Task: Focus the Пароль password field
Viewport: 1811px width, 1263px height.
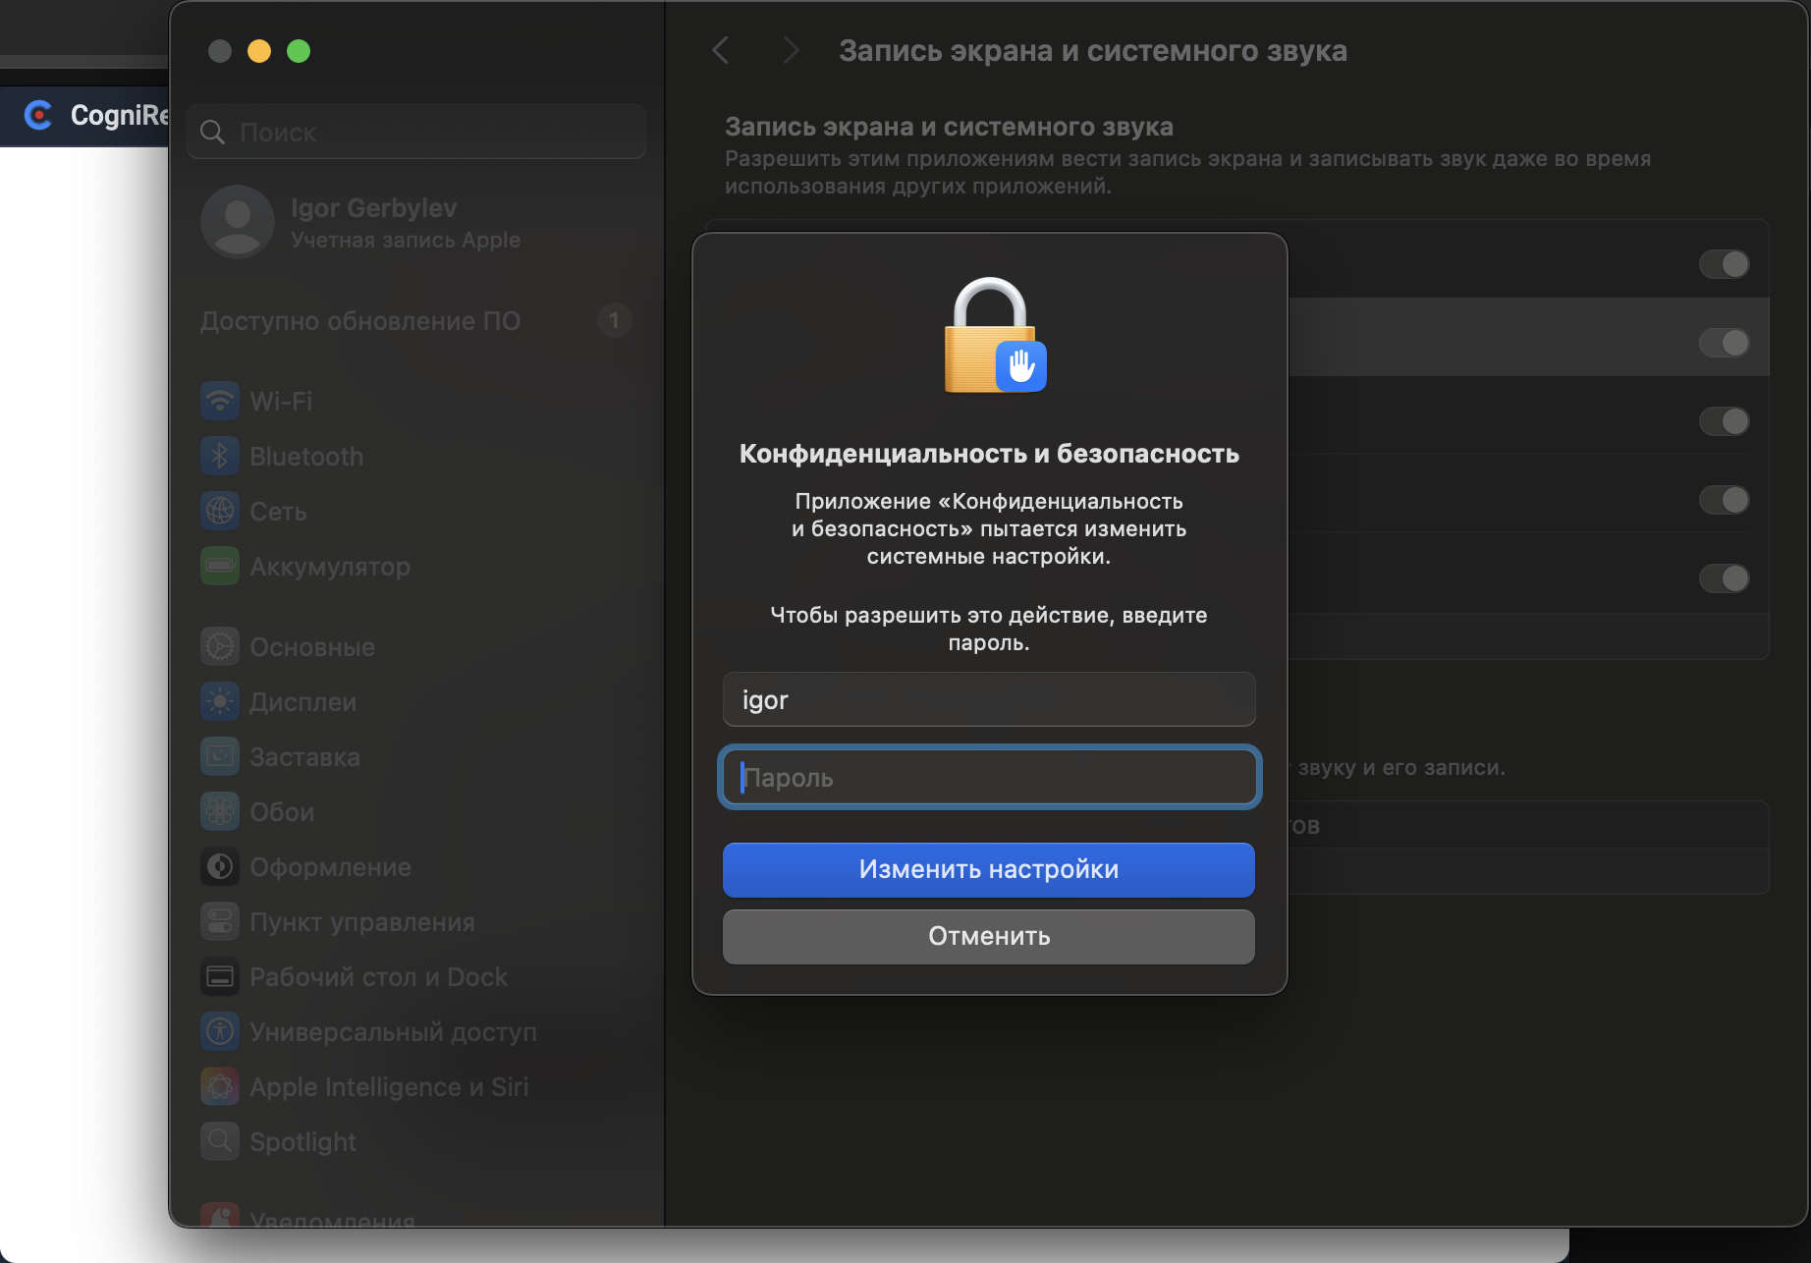Action: [x=988, y=778]
